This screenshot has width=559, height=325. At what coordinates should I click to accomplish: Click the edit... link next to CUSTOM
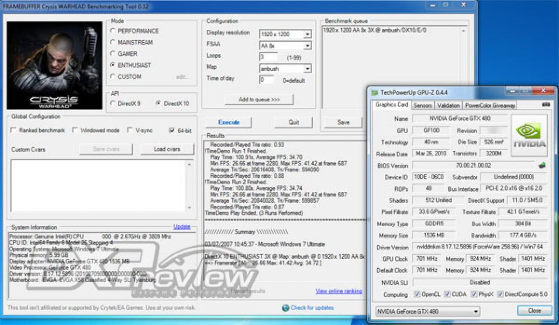183,77
